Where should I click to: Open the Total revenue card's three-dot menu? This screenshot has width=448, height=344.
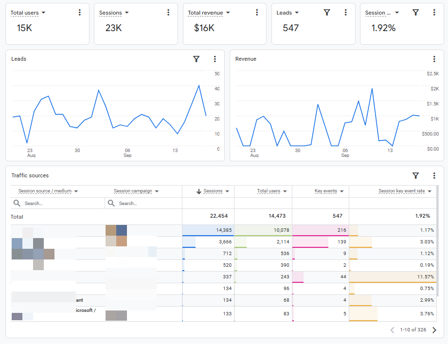pyautogui.click(x=257, y=12)
